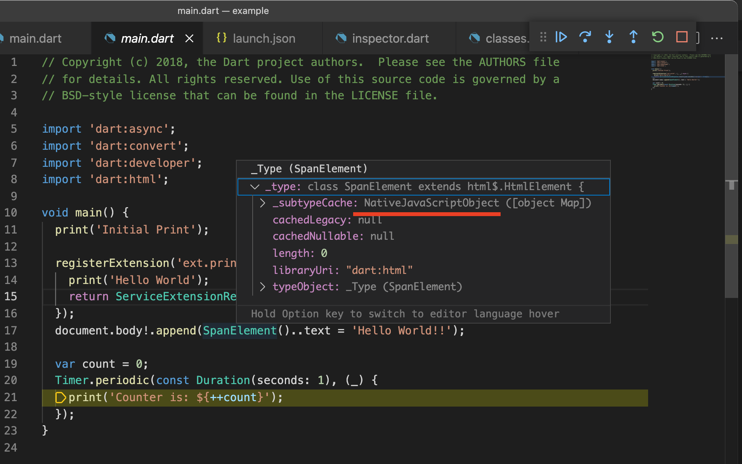Open the inspector.dart tab
The height and width of the screenshot is (464, 742).
click(390, 38)
